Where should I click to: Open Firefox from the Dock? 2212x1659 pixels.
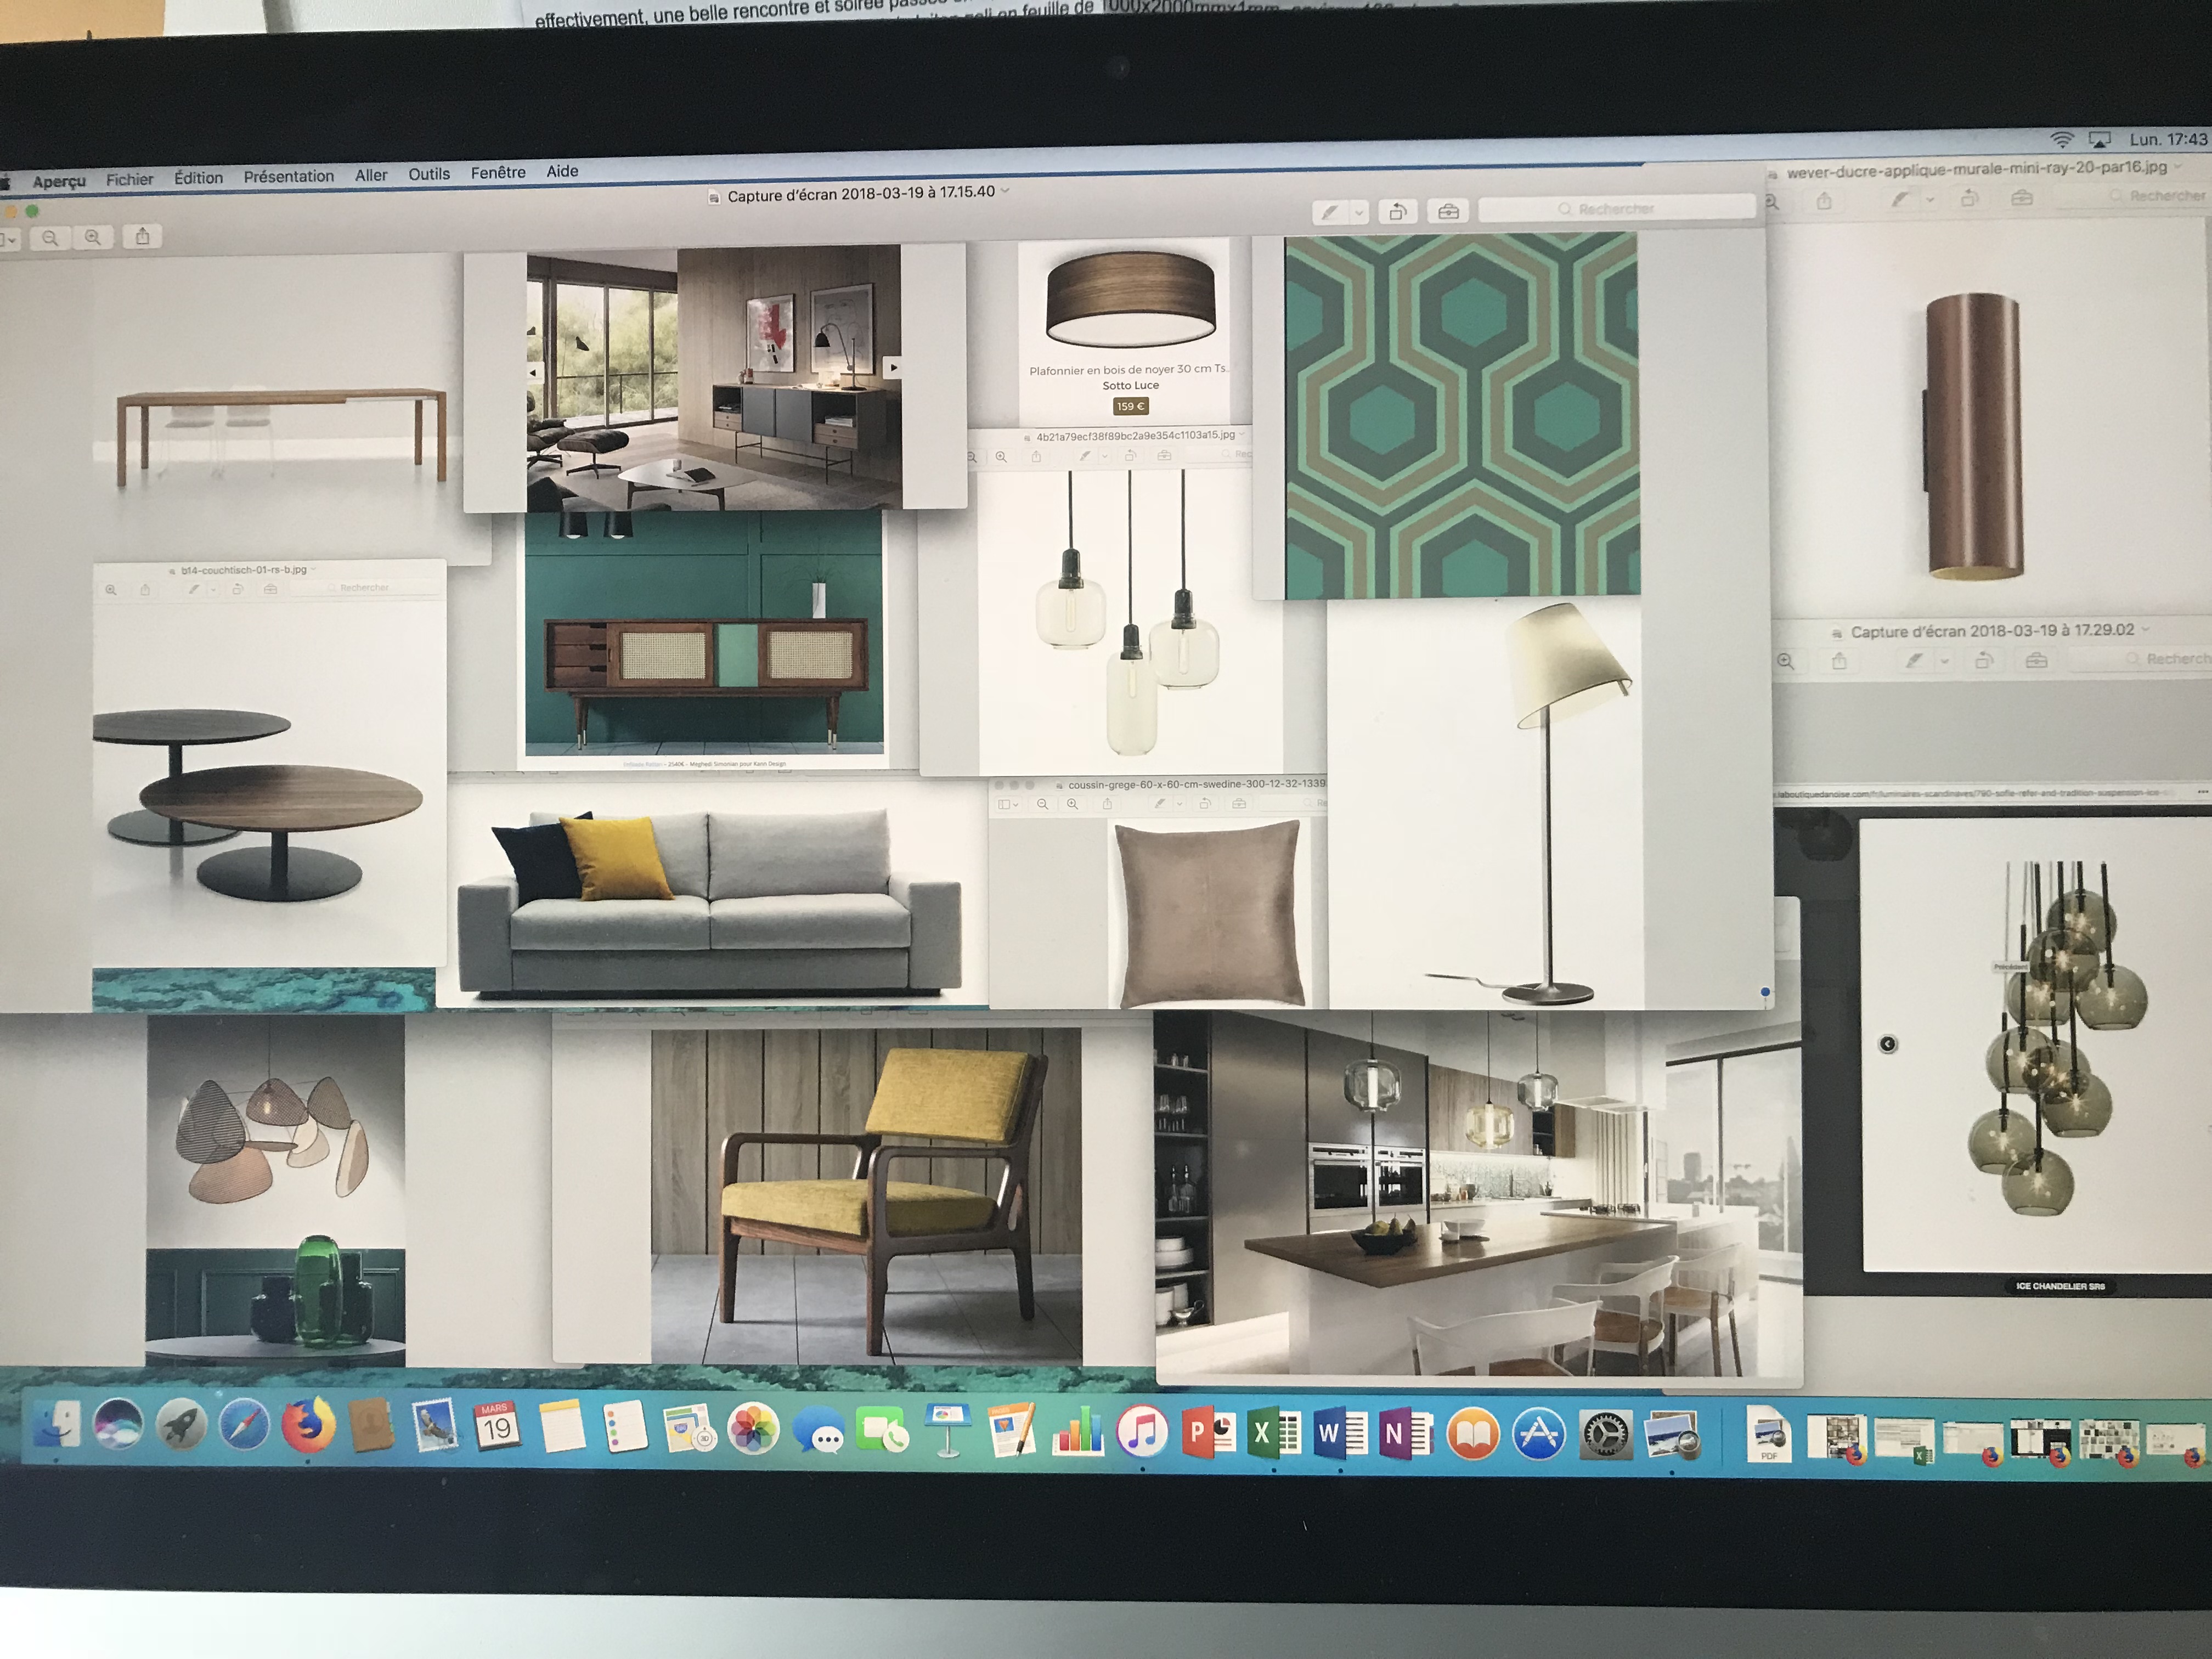[308, 1424]
